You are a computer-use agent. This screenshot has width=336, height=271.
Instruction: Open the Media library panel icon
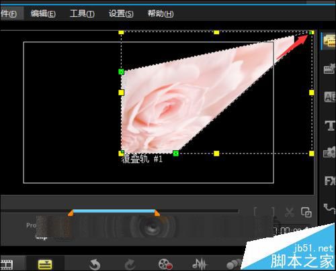329,40
